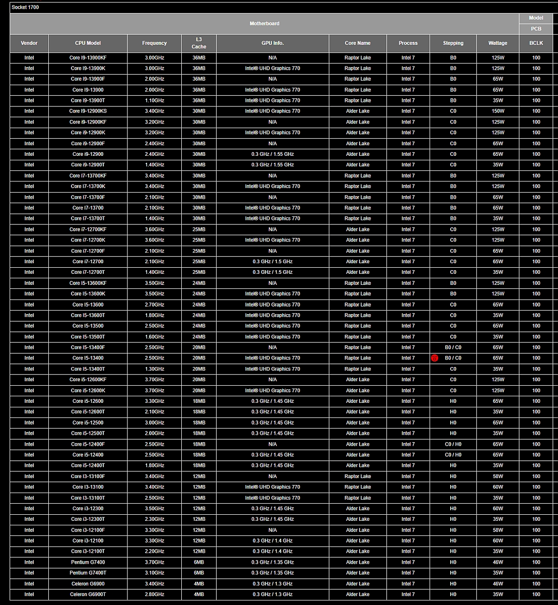Select the Core i3-13100F cell
558x605 pixels.
point(88,476)
